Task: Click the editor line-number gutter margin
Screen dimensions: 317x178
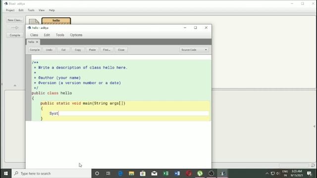Action: tap(29, 88)
